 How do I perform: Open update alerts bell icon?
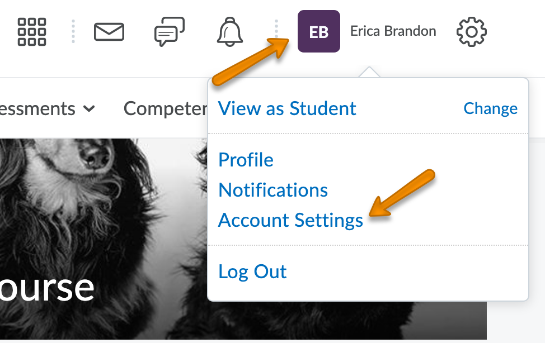[229, 31]
